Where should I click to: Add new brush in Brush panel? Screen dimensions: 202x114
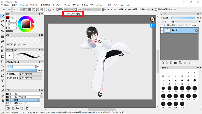point(13,108)
